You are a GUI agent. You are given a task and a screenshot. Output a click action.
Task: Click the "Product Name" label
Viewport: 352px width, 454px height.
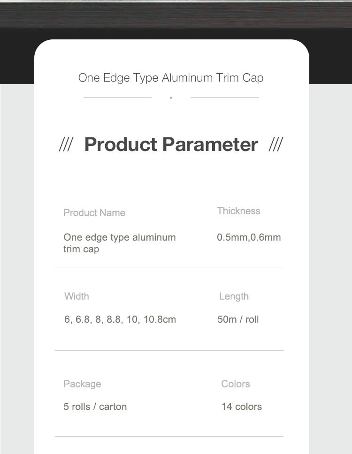click(94, 213)
